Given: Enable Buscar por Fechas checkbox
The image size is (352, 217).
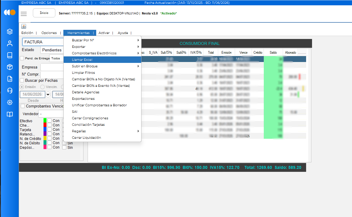Looking at the screenshot, I should [x=22, y=80].
